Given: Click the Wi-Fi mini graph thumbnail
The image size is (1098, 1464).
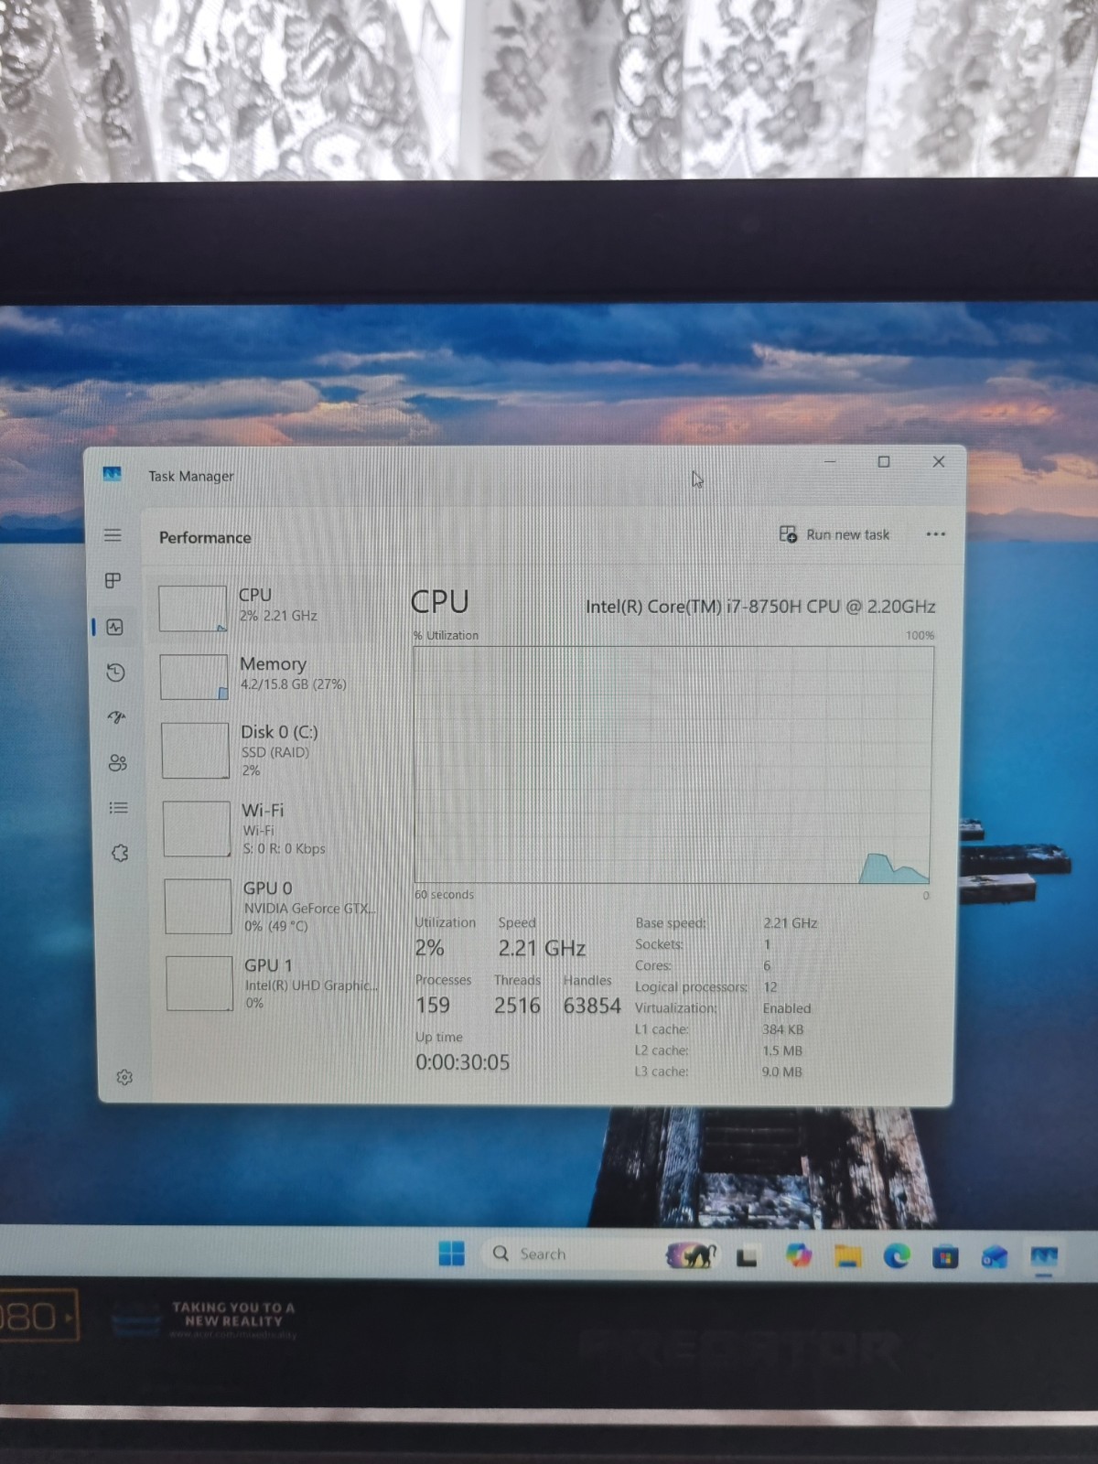Looking at the screenshot, I should [197, 829].
